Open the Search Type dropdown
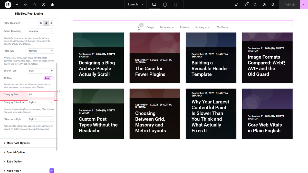 click(x=41, y=71)
